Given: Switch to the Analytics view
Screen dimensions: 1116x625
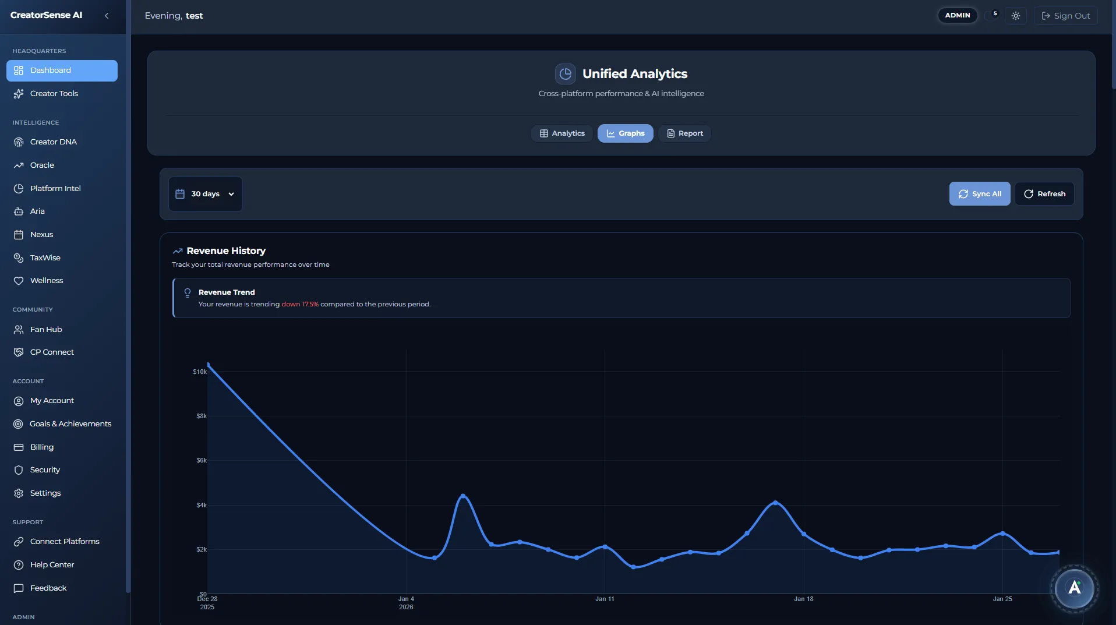Looking at the screenshot, I should pos(561,133).
